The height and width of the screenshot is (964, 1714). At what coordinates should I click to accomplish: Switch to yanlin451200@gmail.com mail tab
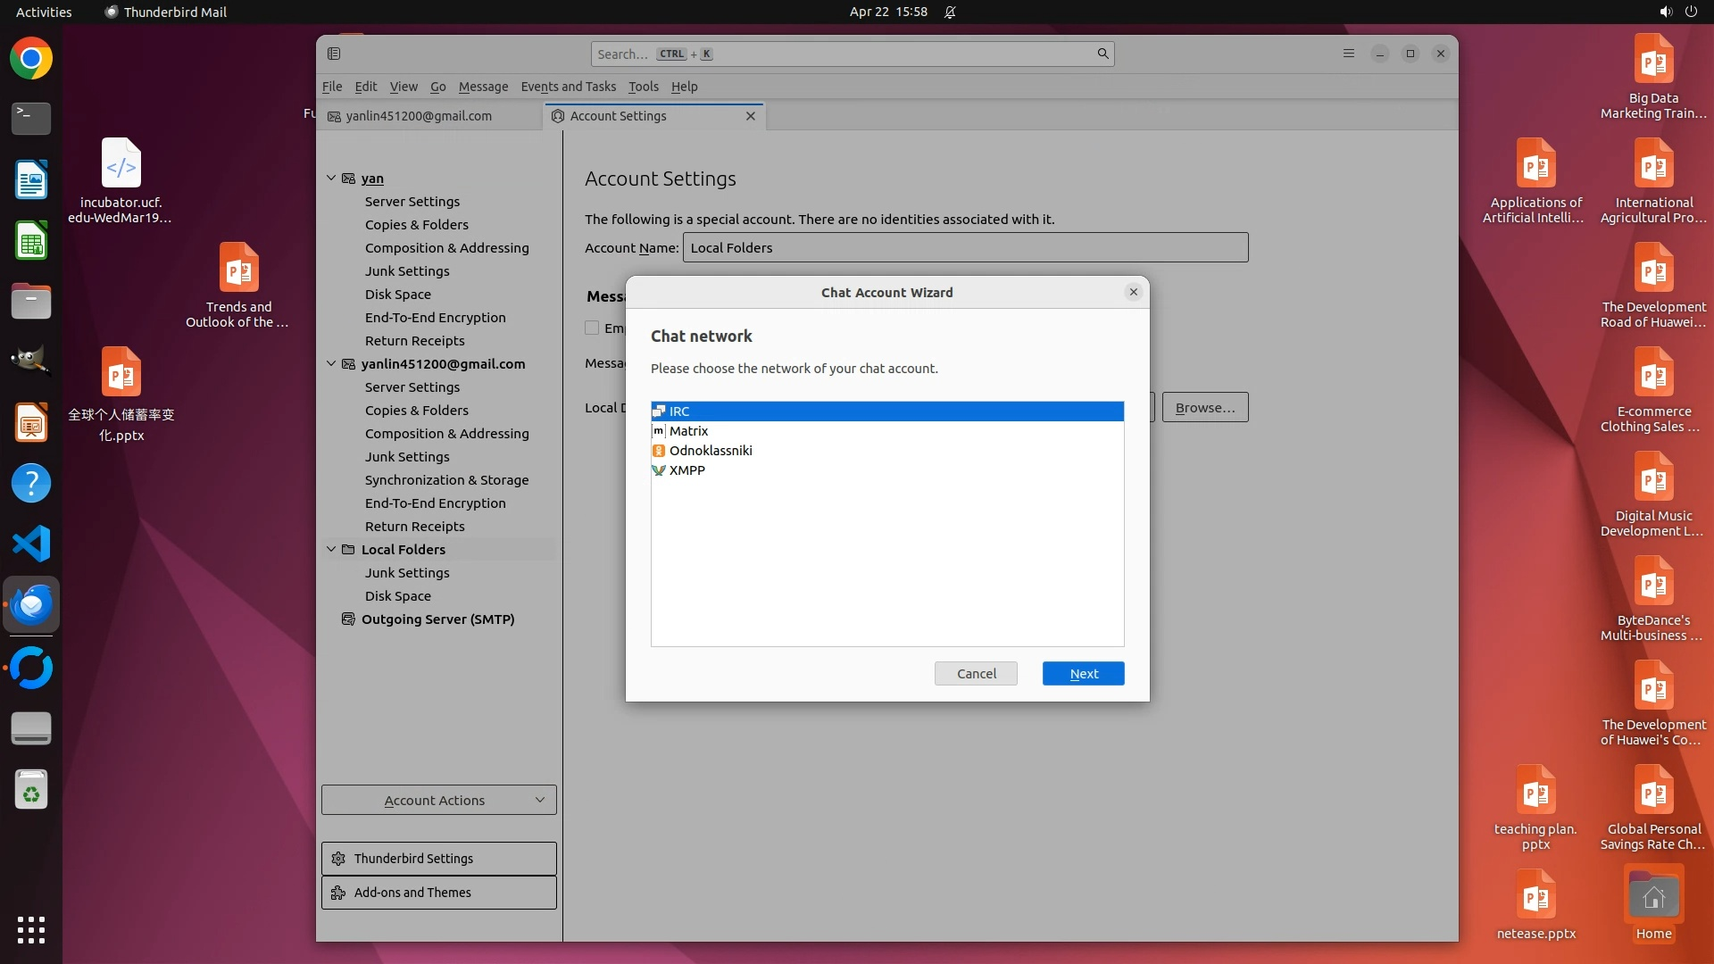coord(419,116)
